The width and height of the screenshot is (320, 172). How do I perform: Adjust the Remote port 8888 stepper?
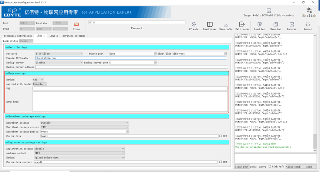pyautogui.click(x=155, y=54)
